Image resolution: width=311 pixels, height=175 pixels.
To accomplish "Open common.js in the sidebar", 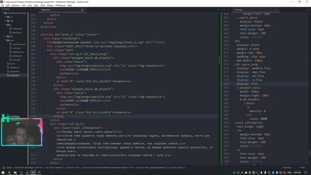I will point(17,29).
